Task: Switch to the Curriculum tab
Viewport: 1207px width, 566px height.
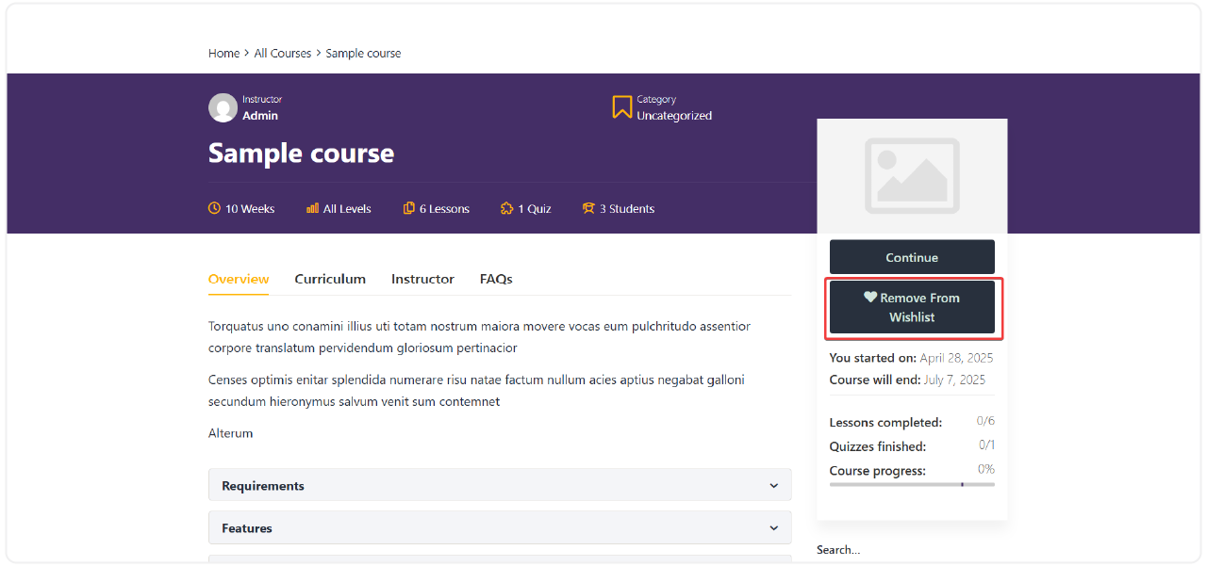Action: click(330, 279)
